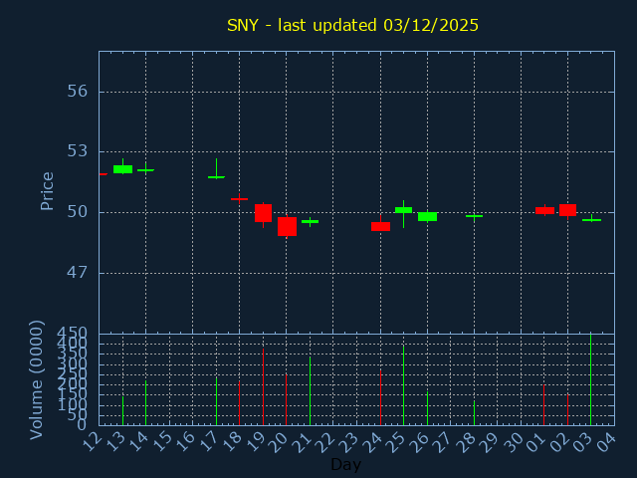Click the Volume (0000) axis label
Screen dimensions: 637x478
pyautogui.click(x=37, y=380)
